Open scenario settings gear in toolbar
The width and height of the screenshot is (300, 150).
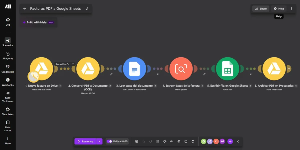tap(179, 141)
